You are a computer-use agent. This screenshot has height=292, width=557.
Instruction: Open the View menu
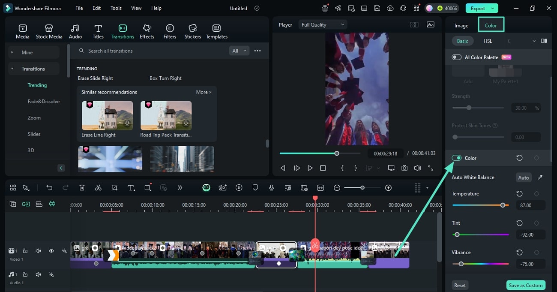[136, 8]
